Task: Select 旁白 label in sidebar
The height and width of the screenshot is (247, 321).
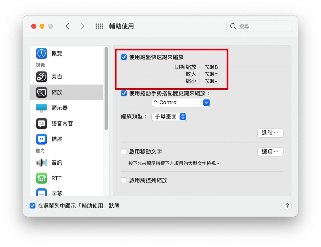Action: pos(57,77)
